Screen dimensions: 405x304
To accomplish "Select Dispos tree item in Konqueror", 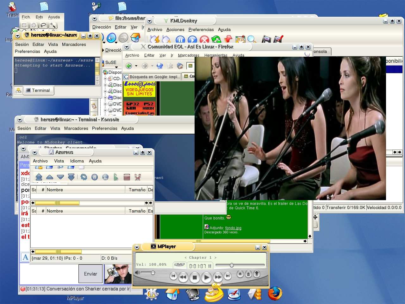I will tap(112, 72).
